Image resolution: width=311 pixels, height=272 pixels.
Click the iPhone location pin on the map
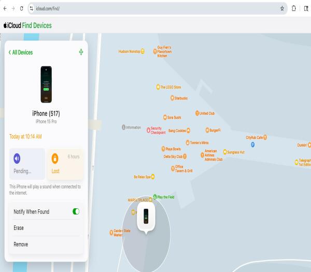(x=146, y=217)
